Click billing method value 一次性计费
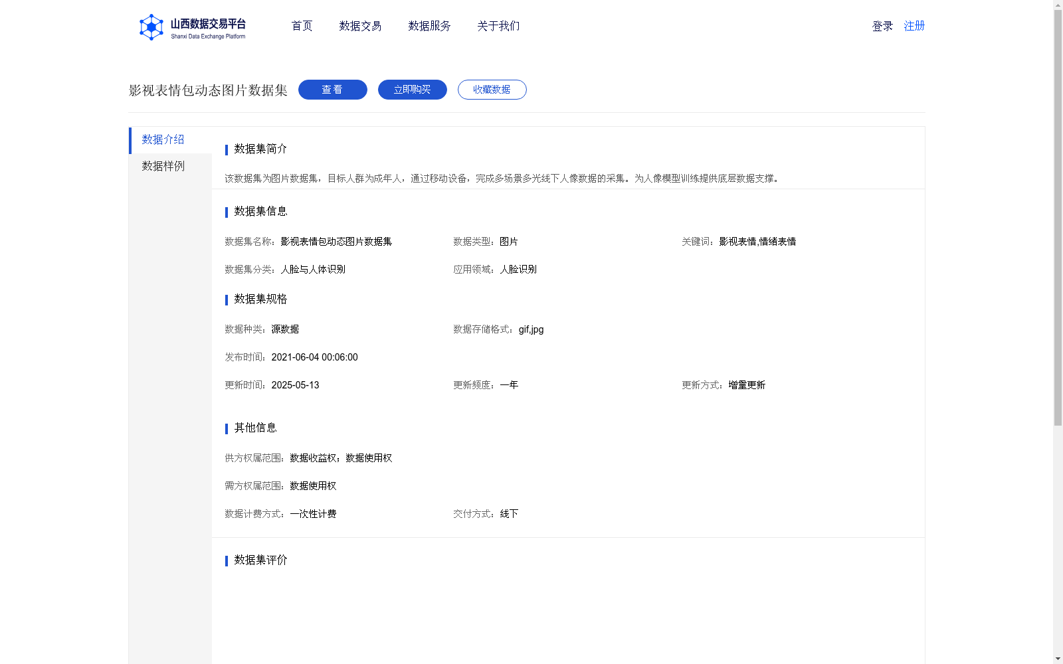The image size is (1063, 664). (313, 514)
